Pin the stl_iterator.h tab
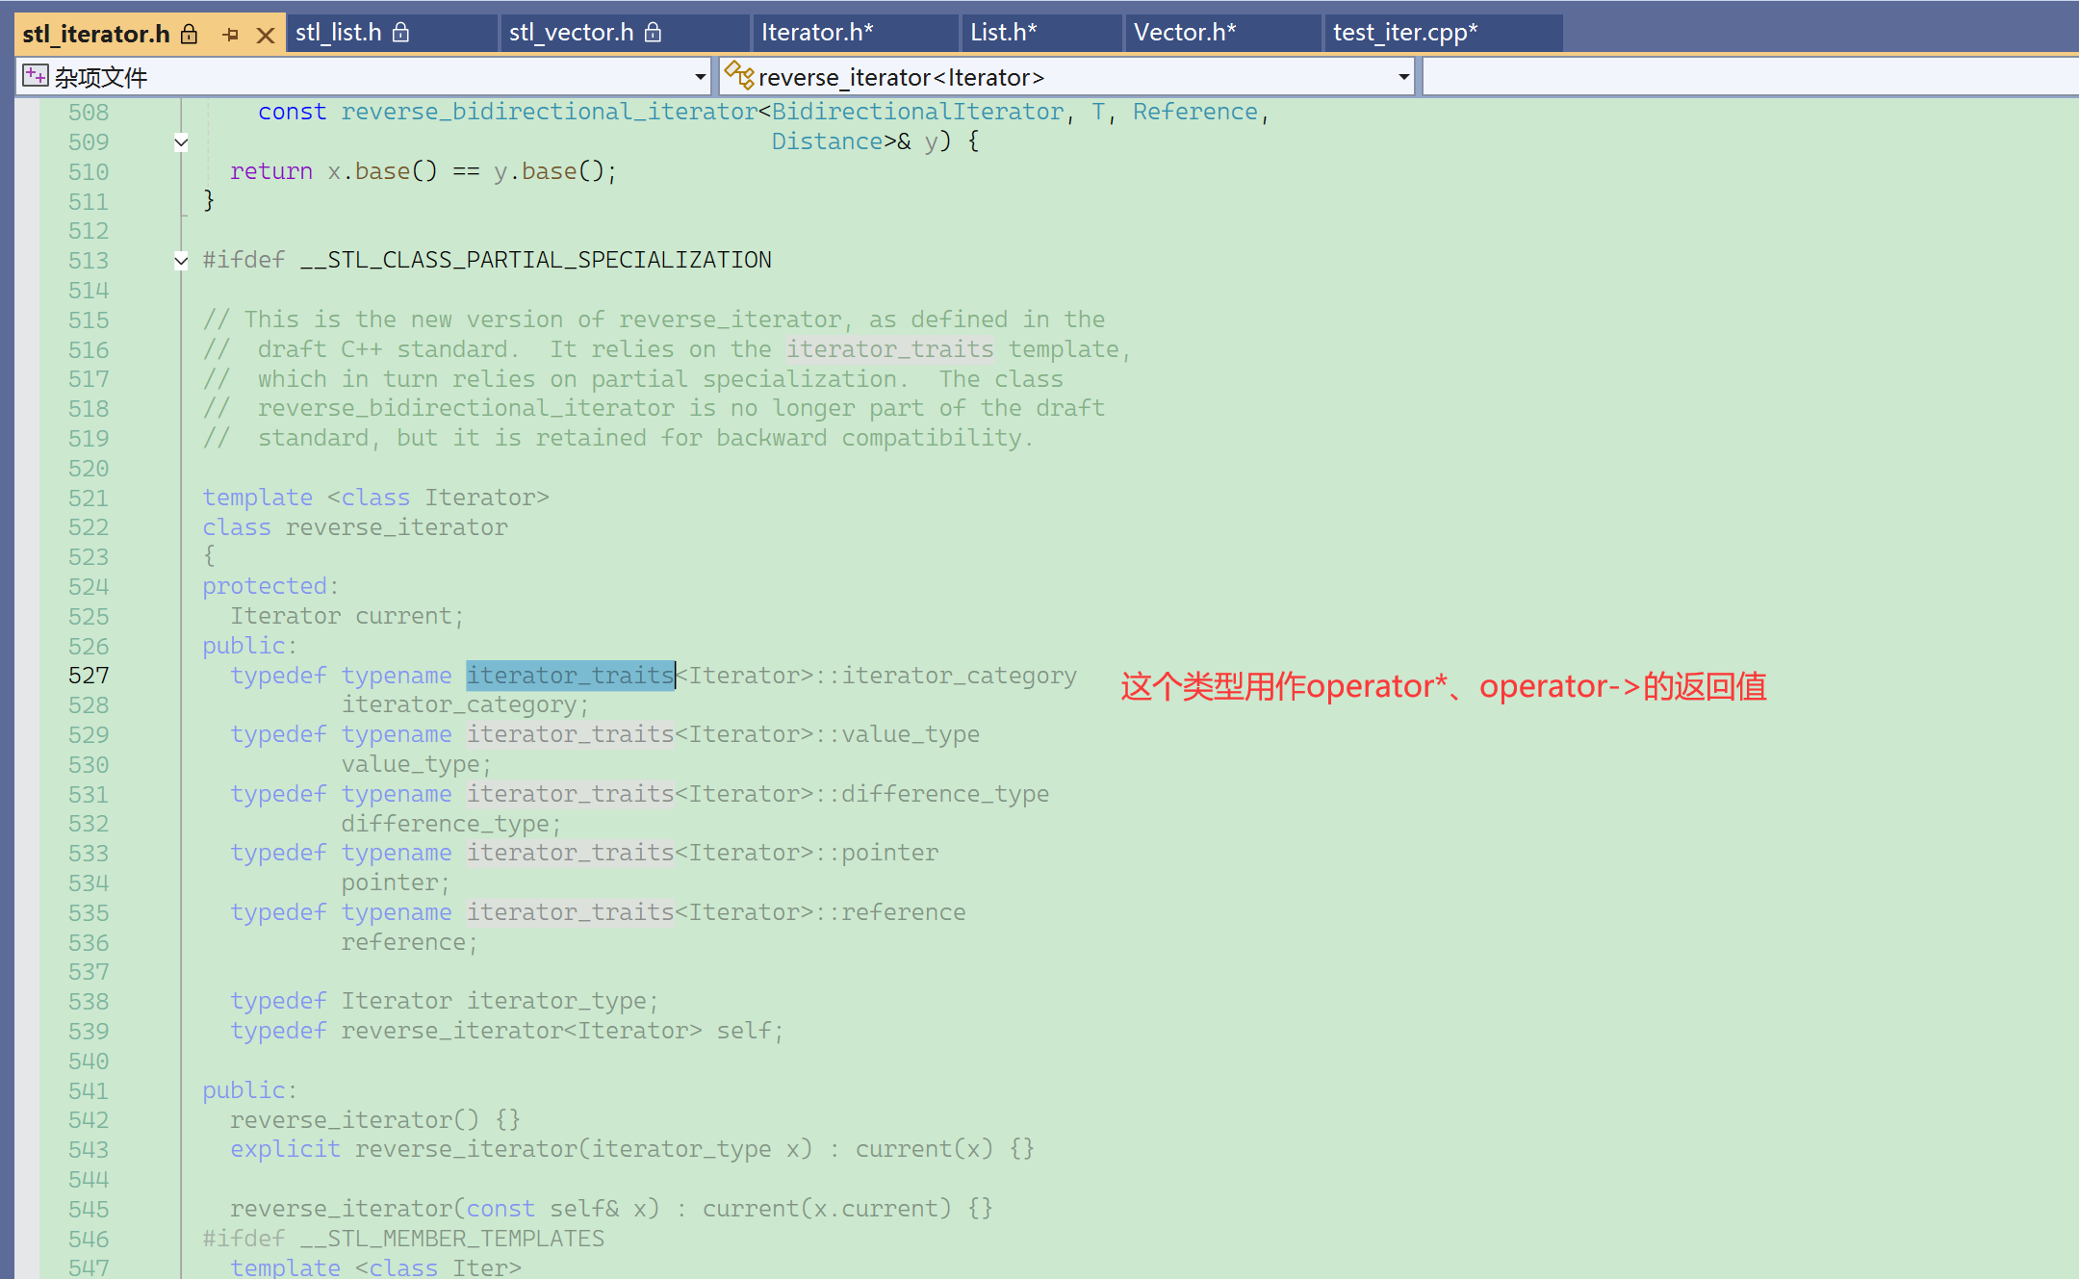This screenshot has height=1279, width=2079. tap(230, 35)
